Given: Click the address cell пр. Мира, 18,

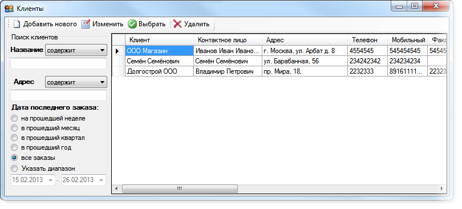Looking at the screenshot, I should pyautogui.click(x=305, y=71).
